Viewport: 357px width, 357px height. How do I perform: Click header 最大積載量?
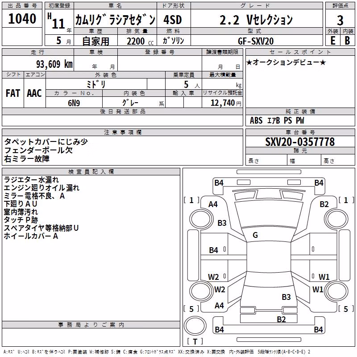pyautogui.click(x=222, y=75)
